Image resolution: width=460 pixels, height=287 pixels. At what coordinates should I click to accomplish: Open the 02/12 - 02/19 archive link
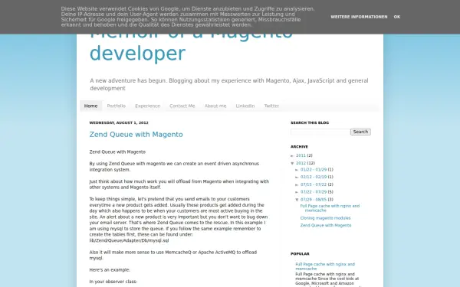click(x=314, y=177)
